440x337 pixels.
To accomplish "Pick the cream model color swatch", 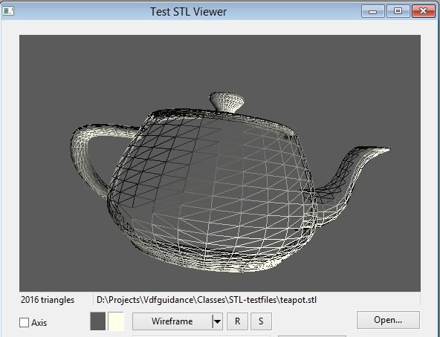I will pyautogui.click(x=116, y=321).
